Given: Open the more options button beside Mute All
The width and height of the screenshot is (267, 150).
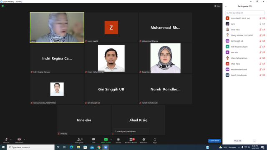Looking at the screenshot, I should [x=254, y=141].
